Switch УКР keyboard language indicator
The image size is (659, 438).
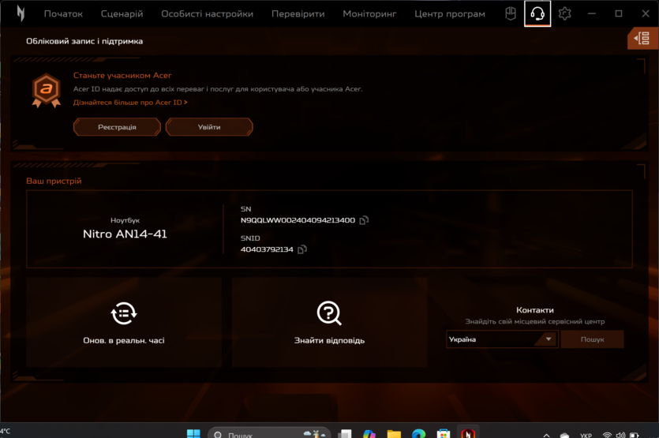pyautogui.click(x=586, y=435)
